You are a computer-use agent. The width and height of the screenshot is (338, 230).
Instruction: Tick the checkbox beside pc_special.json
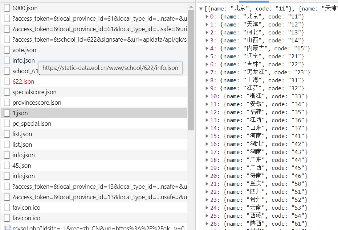[7, 124]
